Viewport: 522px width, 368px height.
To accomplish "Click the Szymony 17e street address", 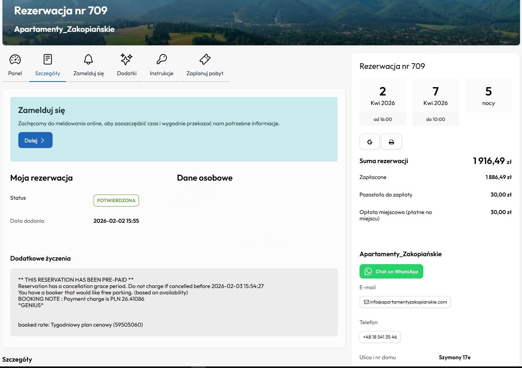I will pos(455,357).
